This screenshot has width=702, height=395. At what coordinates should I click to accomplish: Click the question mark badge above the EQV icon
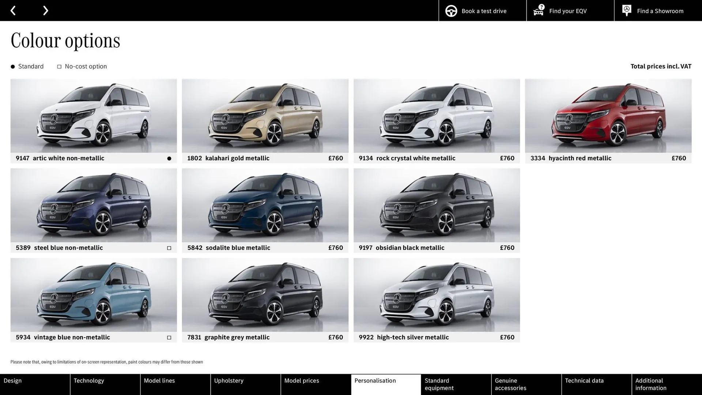pyautogui.click(x=541, y=6)
